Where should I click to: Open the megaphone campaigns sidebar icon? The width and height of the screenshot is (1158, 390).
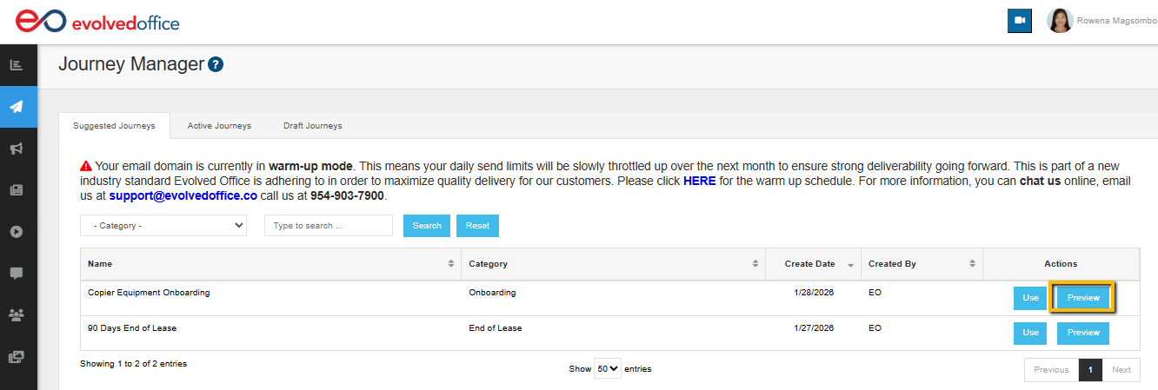tap(17, 149)
